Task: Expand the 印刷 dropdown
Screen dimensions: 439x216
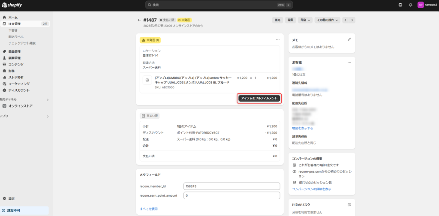Action: pos(304,20)
